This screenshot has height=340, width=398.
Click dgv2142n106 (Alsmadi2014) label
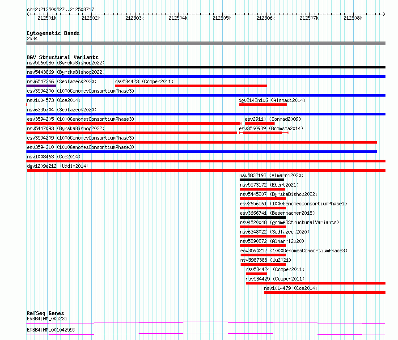pyautogui.click(x=272, y=100)
